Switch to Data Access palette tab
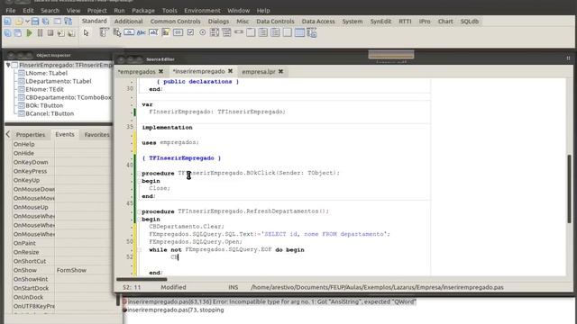 [318, 22]
